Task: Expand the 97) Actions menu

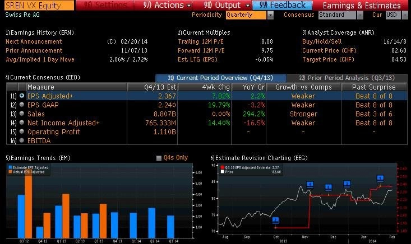Action: [167, 5]
